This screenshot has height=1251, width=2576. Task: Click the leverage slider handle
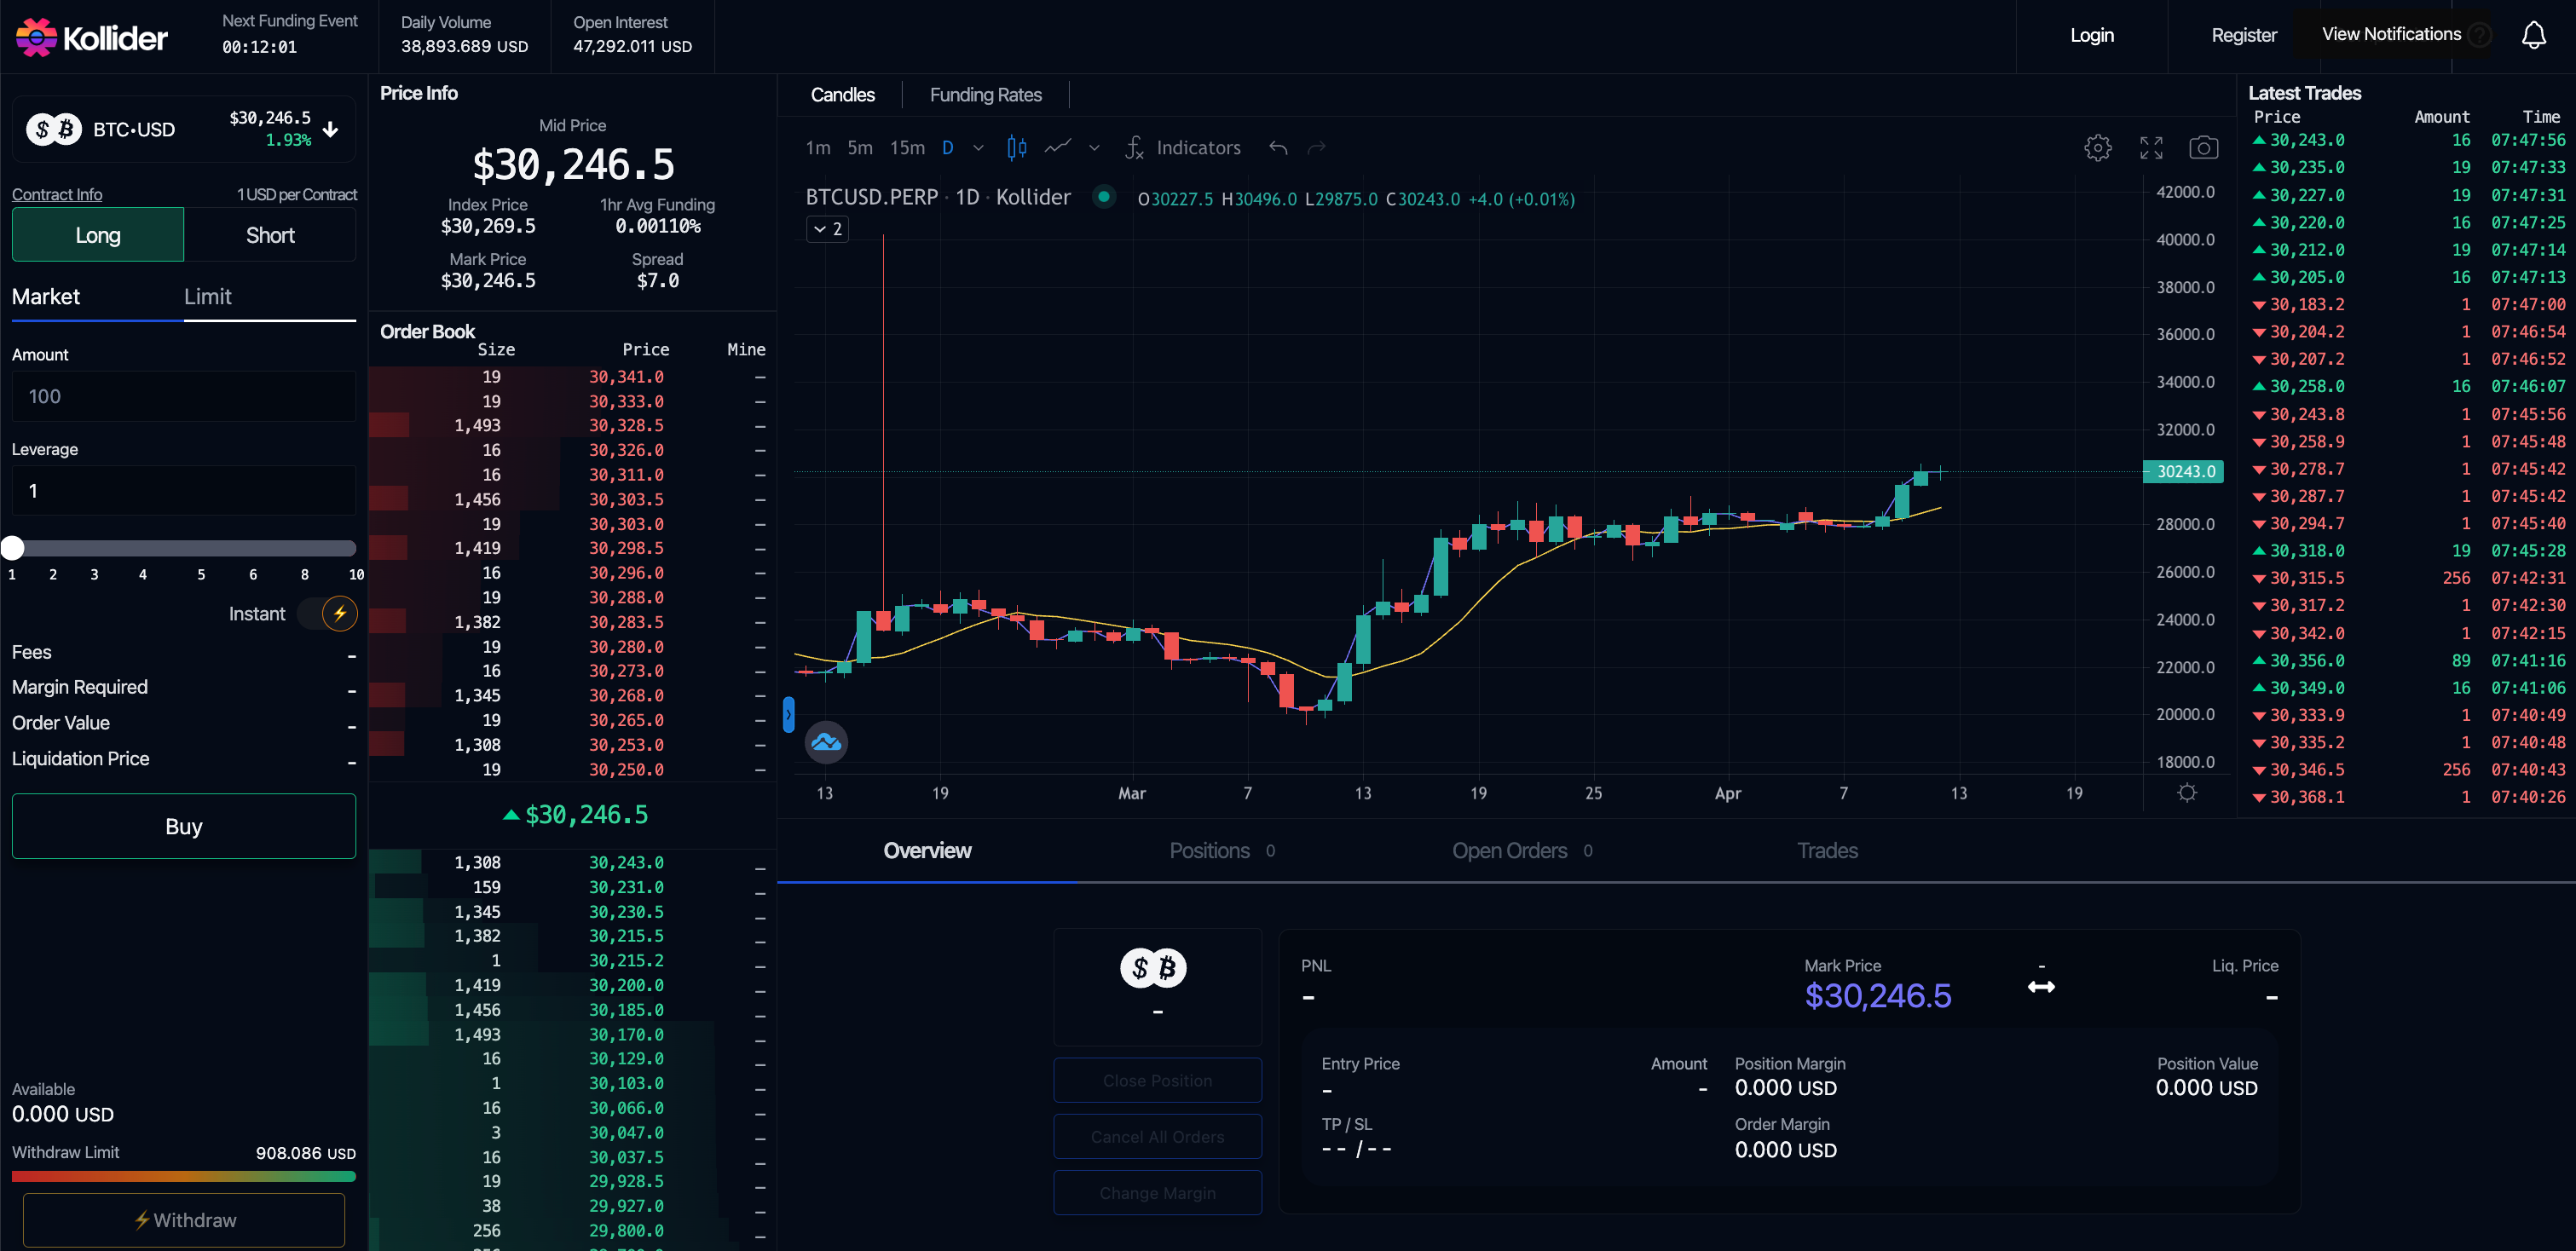click(13, 548)
